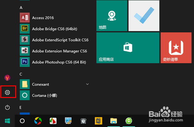
Task: Launch Access 2016 icon
Action: point(25,17)
